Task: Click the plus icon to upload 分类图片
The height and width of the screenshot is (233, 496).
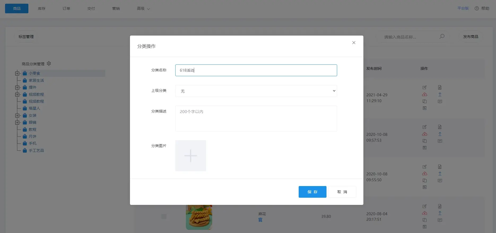Action: coord(190,156)
